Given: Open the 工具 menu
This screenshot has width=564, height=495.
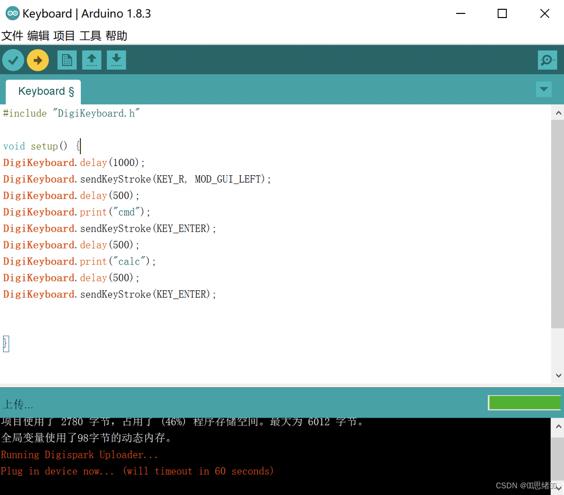Looking at the screenshot, I should [90, 36].
